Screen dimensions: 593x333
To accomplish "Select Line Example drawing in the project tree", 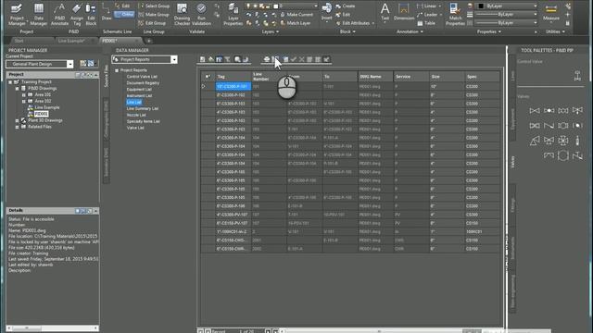I will [47, 107].
